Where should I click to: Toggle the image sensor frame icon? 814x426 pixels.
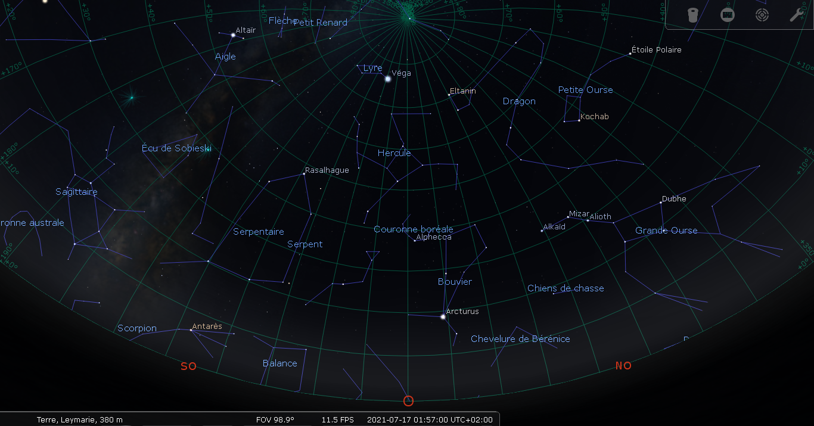[727, 15]
